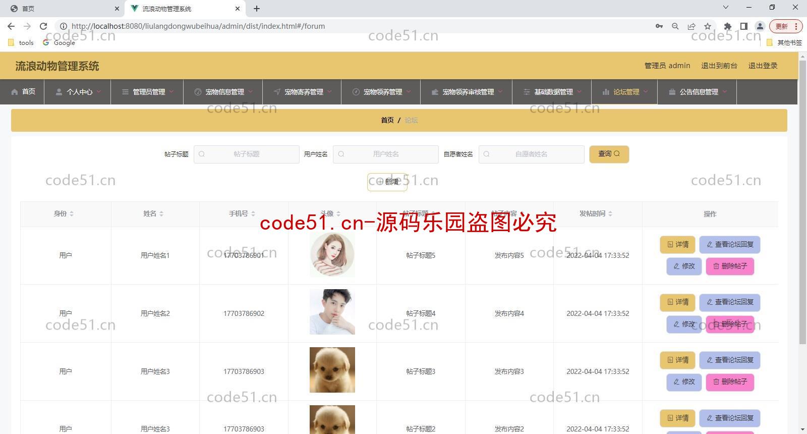Image resolution: width=807 pixels, height=434 pixels.
Task: Click 删除帖子 for 帖子标题4 row
Action: [x=730, y=324]
